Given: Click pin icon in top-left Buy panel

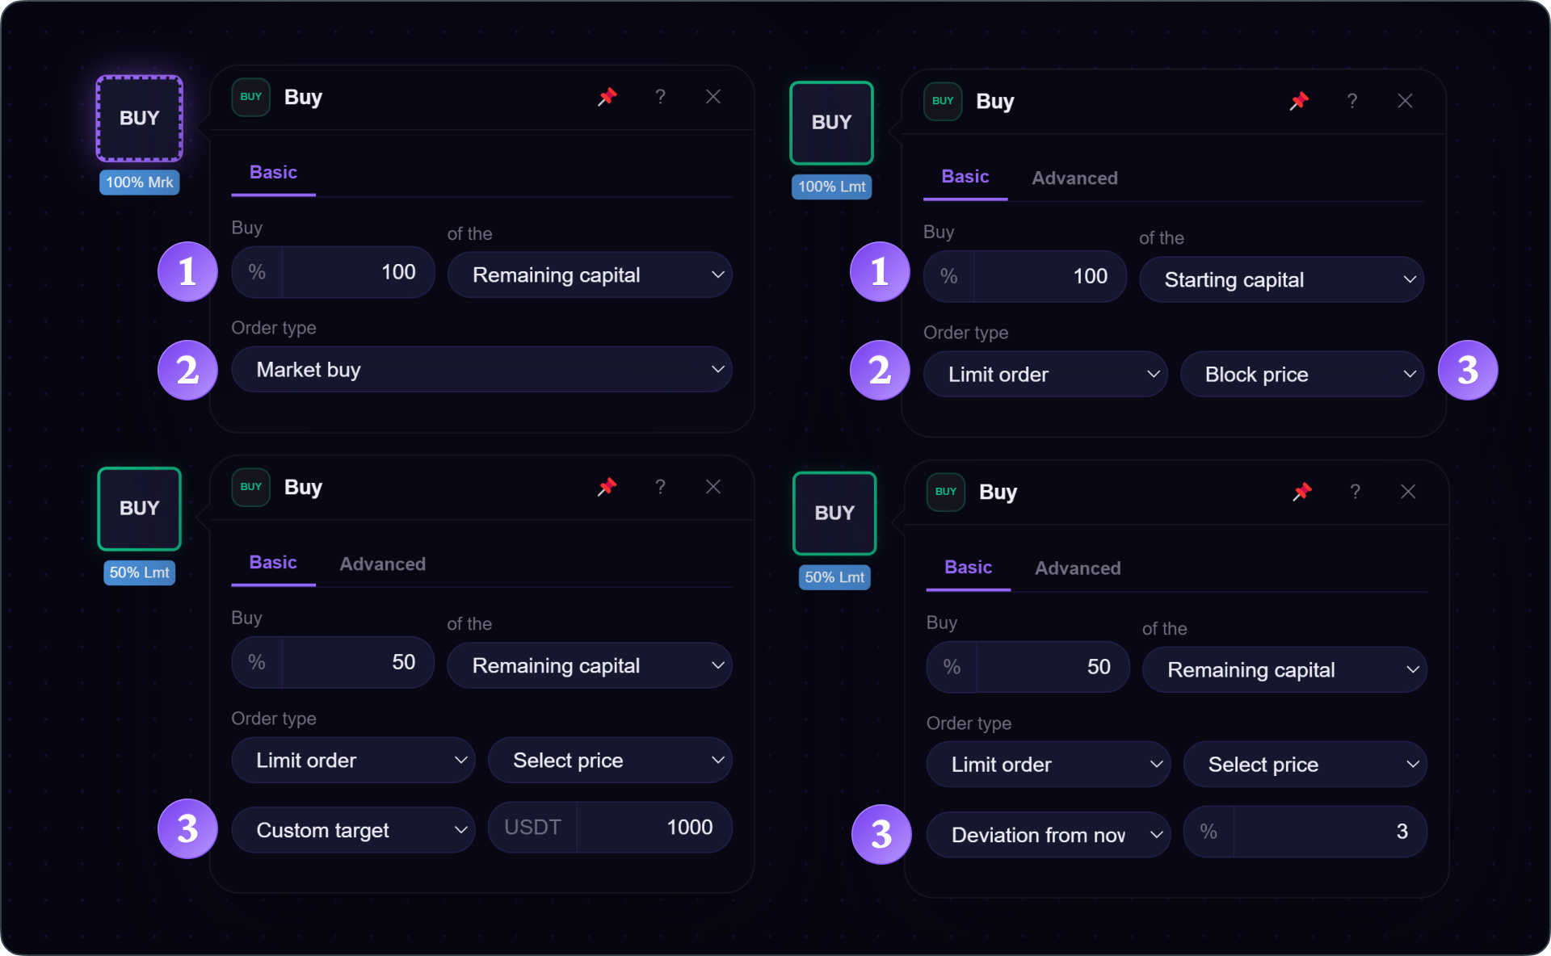Looking at the screenshot, I should pyautogui.click(x=607, y=97).
